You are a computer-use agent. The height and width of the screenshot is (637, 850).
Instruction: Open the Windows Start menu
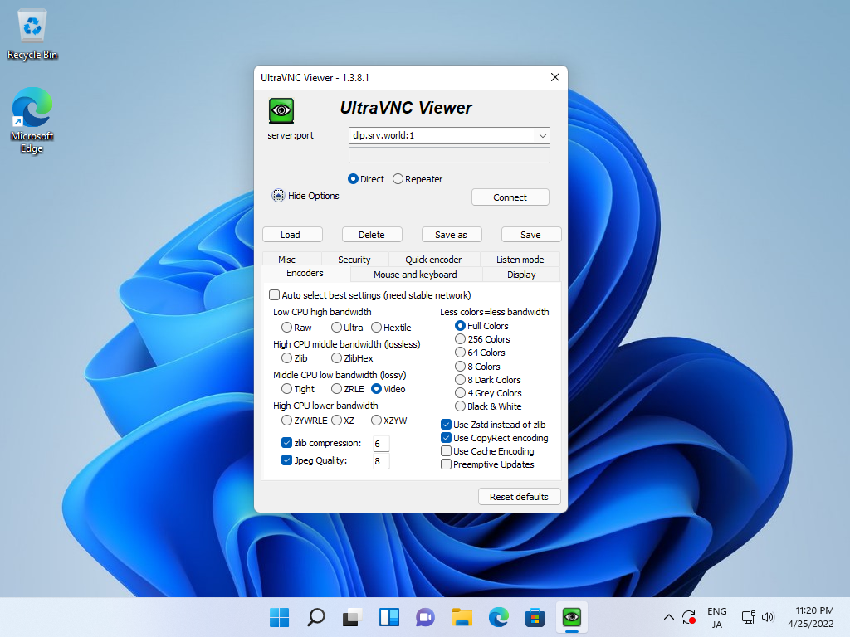[x=279, y=617]
